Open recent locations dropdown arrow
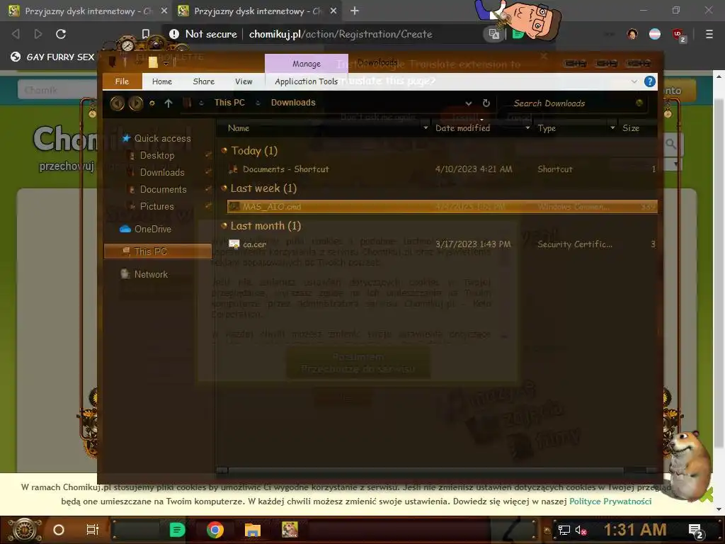The image size is (725, 544). pyautogui.click(x=152, y=103)
